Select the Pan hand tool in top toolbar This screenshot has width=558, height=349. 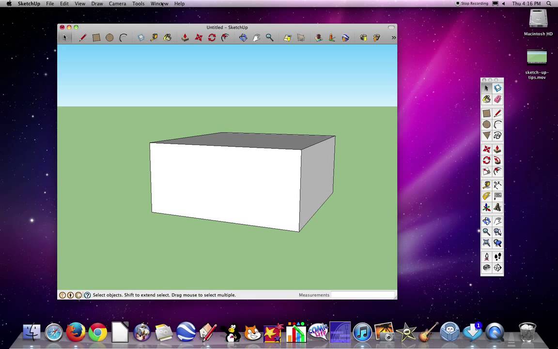click(x=256, y=37)
